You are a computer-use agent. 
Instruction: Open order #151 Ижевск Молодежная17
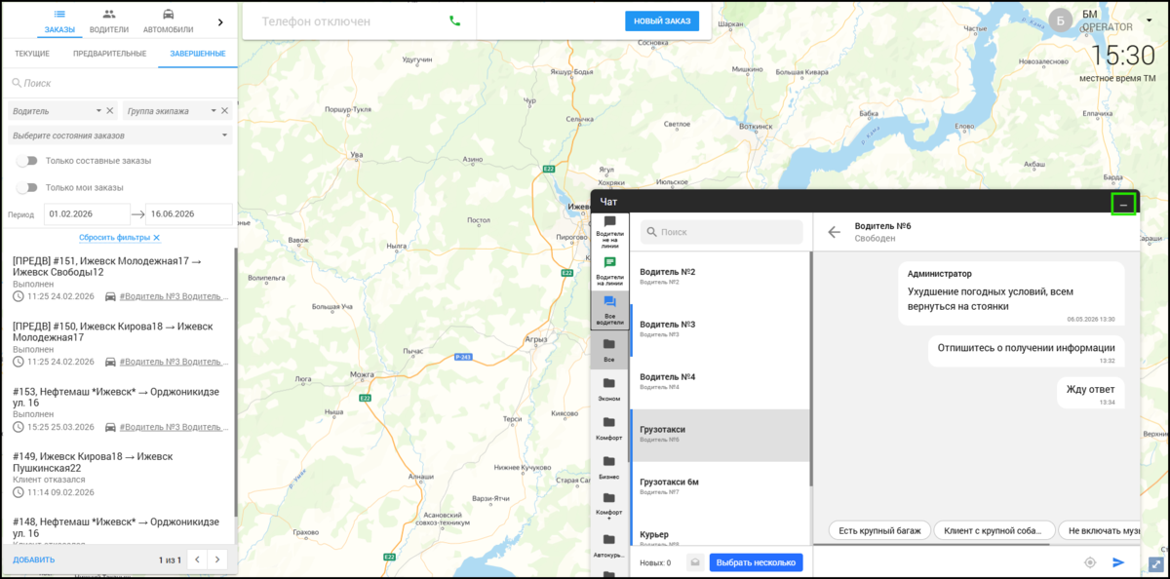[118, 277]
